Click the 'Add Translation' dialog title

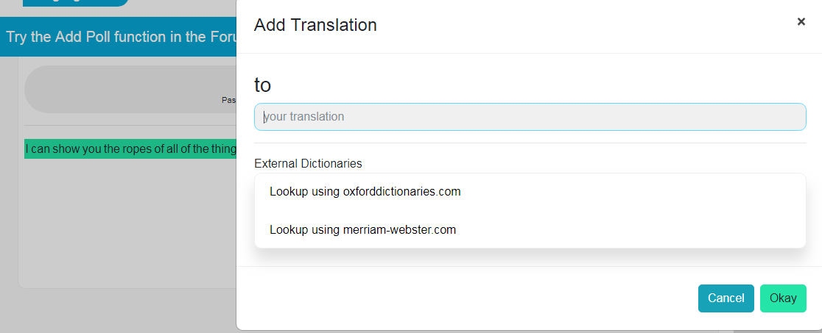click(x=315, y=25)
